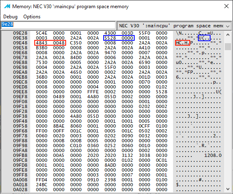Click the hex value 0489
233x194 pixels.
[x=59, y=97]
